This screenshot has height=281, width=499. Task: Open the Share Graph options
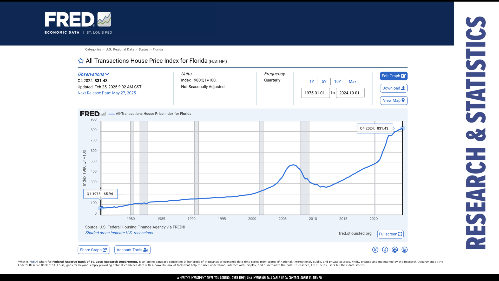tap(93, 250)
